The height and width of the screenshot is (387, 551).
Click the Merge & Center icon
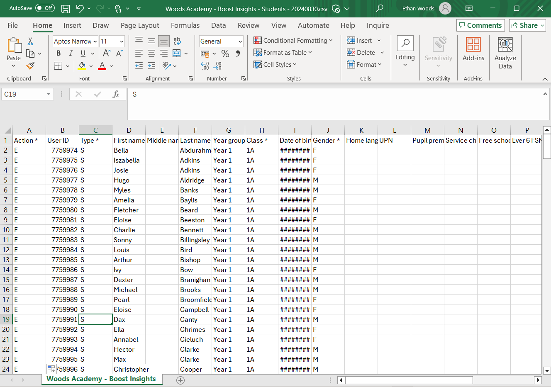pos(177,53)
